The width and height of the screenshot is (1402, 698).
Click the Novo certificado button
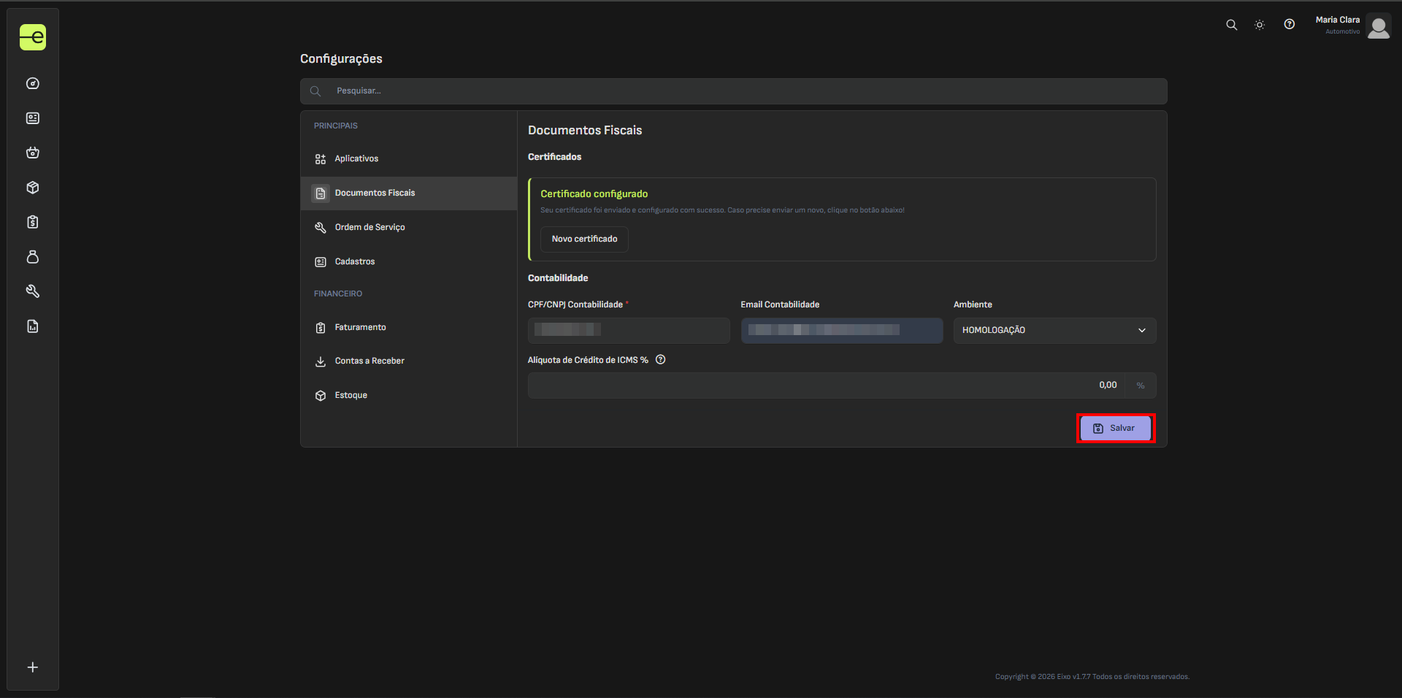point(584,239)
